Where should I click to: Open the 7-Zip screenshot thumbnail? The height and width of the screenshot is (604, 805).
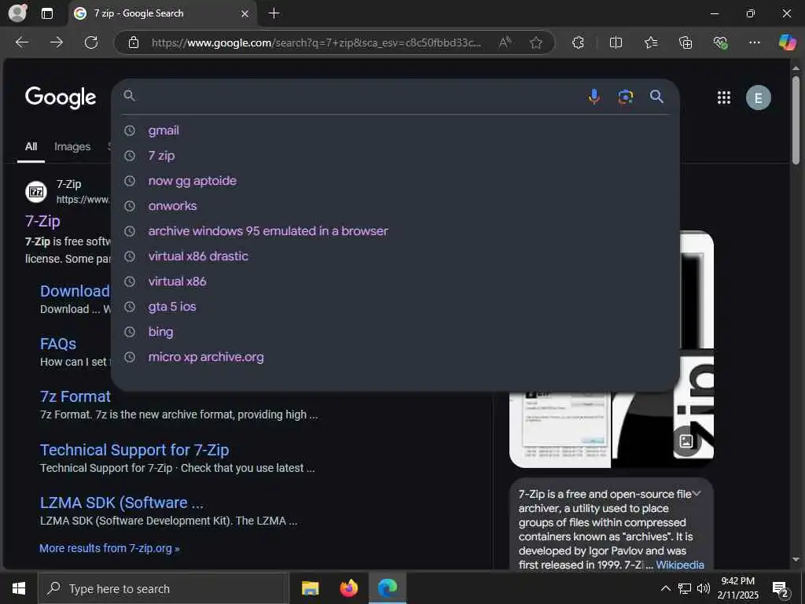(560, 429)
